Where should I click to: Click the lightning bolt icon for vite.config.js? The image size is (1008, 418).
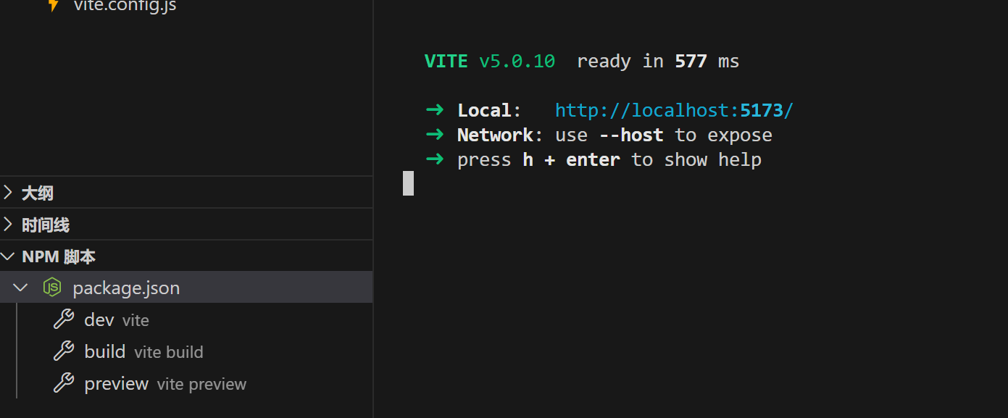[53, 6]
